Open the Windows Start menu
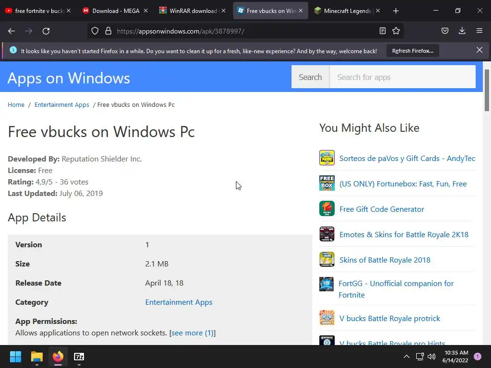Image resolution: width=491 pixels, height=368 pixels. (x=15, y=356)
